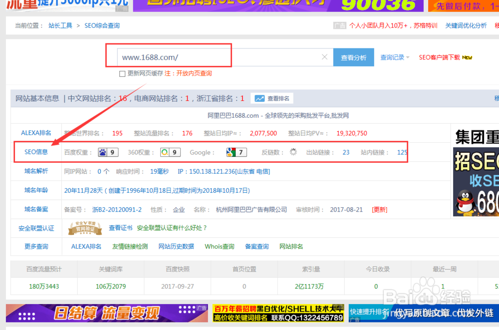Click the Baidu paw weight icon showing 9
The image size is (499, 330).
[108, 152]
